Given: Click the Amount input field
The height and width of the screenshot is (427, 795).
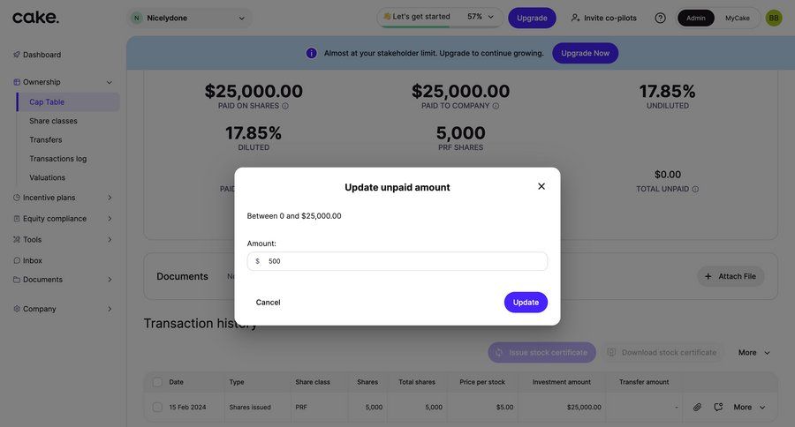Looking at the screenshot, I should 402,261.
